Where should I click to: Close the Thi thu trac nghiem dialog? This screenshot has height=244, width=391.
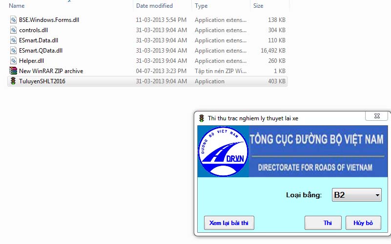coord(377,116)
